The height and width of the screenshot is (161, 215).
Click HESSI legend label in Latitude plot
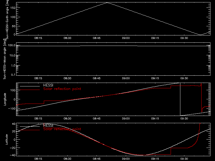click(x=48, y=125)
